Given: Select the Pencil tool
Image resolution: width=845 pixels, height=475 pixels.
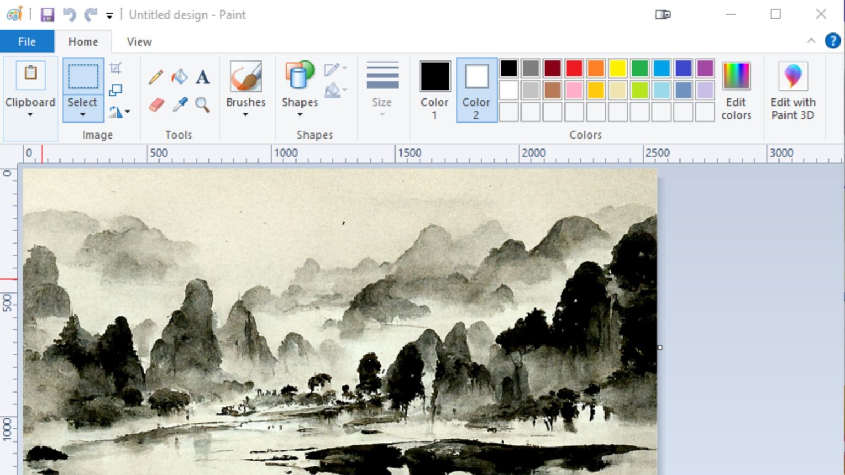Looking at the screenshot, I should click(156, 77).
